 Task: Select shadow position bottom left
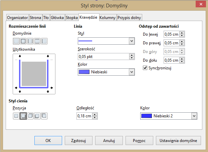(37, 116)
